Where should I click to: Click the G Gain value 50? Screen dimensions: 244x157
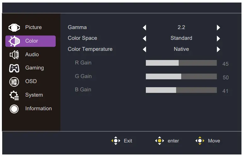pos(226,78)
